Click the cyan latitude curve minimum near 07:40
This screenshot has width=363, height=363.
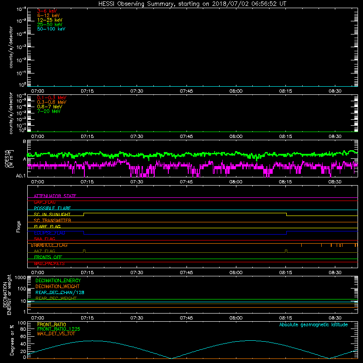click(x=171, y=358)
